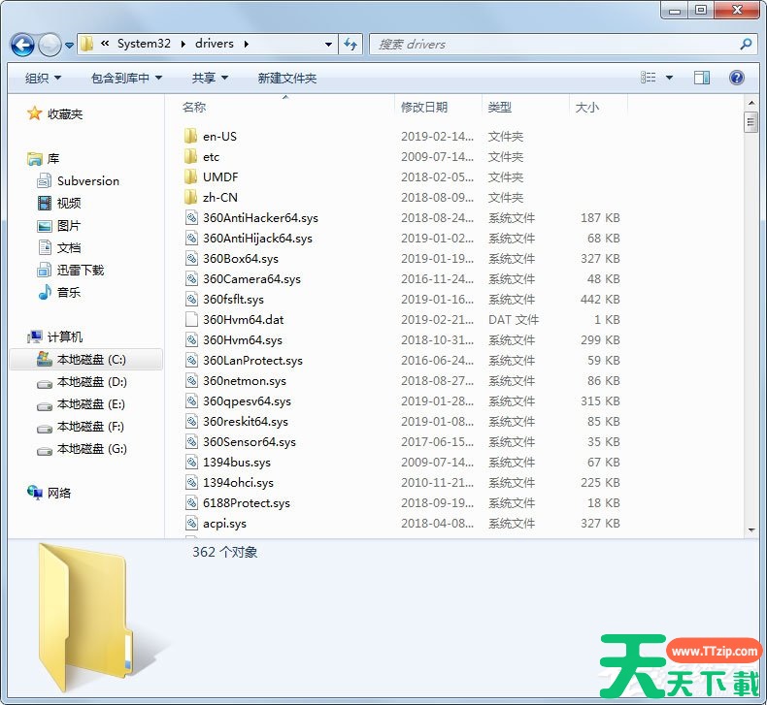Click 1394ohci.sys file name
This screenshot has height=705, width=767.
[238, 483]
